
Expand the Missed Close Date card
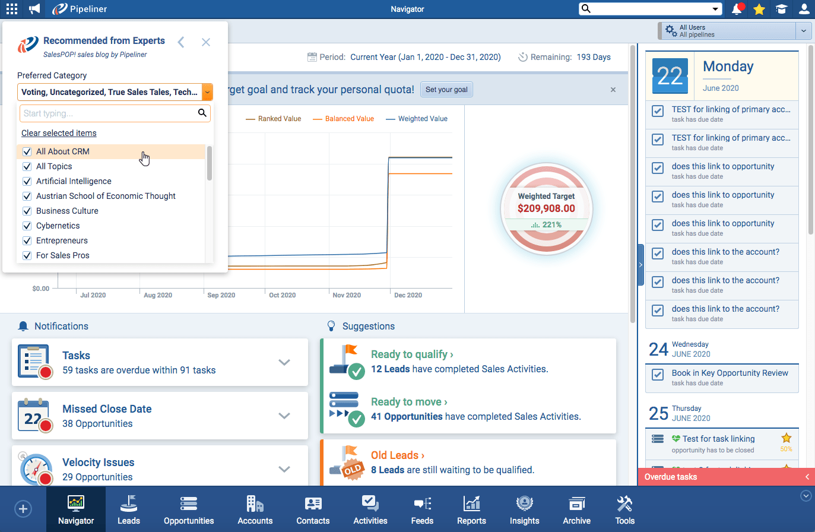(284, 416)
